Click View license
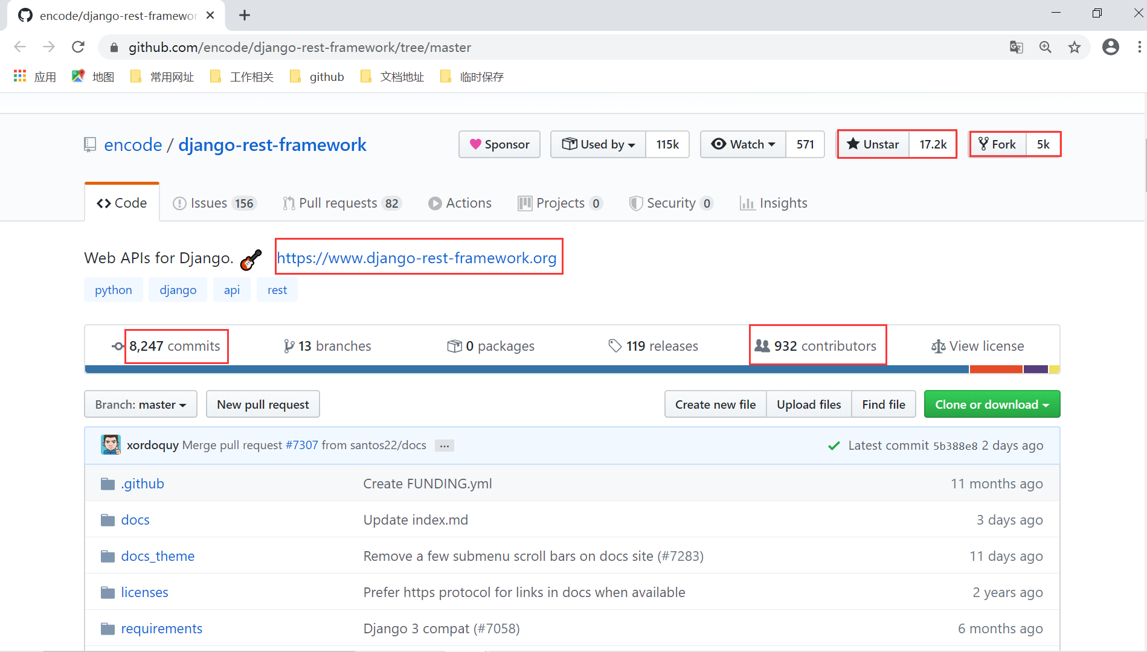 click(978, 346)
